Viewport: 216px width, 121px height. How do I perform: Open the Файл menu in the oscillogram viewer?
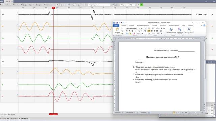(x=2, y=5)
